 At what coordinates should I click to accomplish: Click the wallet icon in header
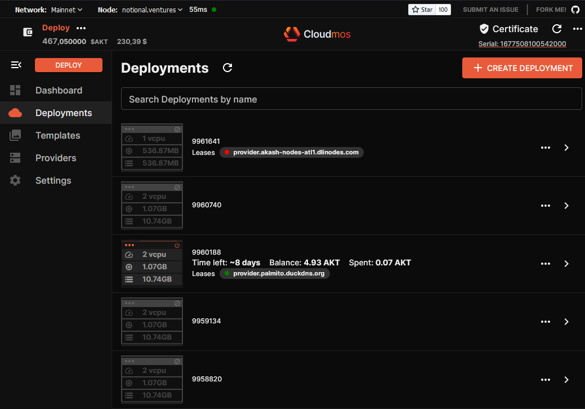[28, 32]
